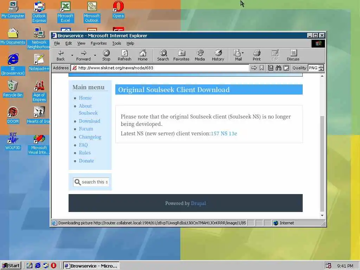Print the page using toolbar Print
The width and height of the screenshot is (360, 270).
[x=257, y=56]
